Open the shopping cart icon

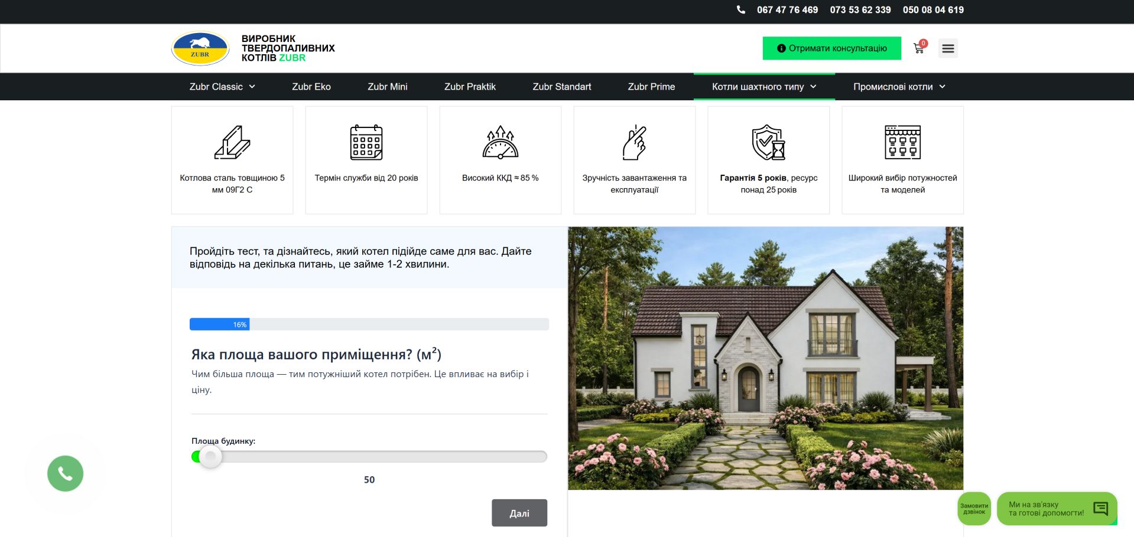[x=919, y=48]
